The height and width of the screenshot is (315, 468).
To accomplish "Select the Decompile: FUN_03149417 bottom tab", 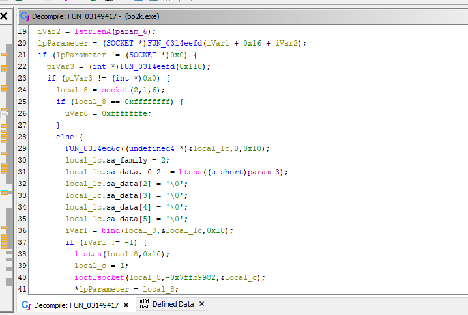I will (76, 305).
